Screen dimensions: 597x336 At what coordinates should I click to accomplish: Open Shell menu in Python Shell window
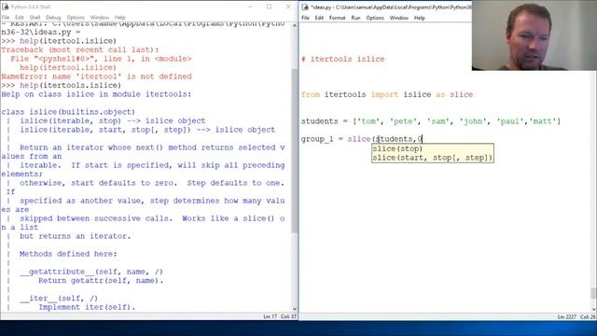pos(35,18)
